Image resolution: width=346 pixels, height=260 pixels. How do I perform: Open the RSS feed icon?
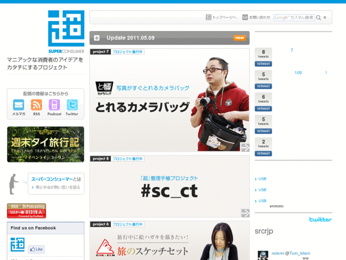click(37, 105)
